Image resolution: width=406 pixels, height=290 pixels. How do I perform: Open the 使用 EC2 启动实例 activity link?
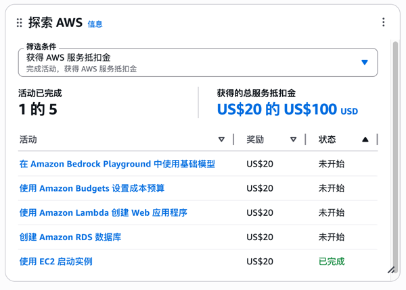coord(55,261)
